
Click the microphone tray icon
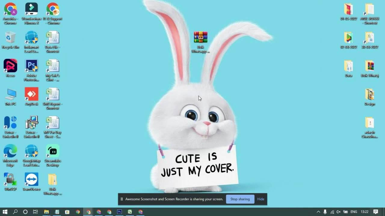point(325,212)
